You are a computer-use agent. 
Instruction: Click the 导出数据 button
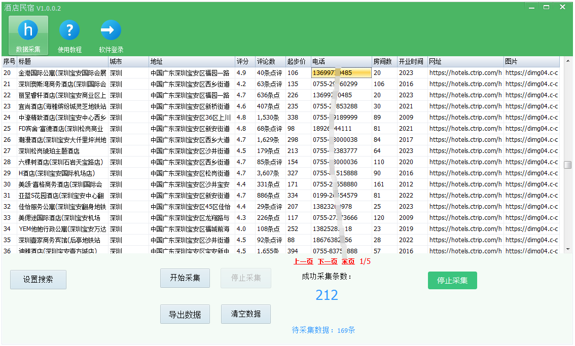[185, 314]
